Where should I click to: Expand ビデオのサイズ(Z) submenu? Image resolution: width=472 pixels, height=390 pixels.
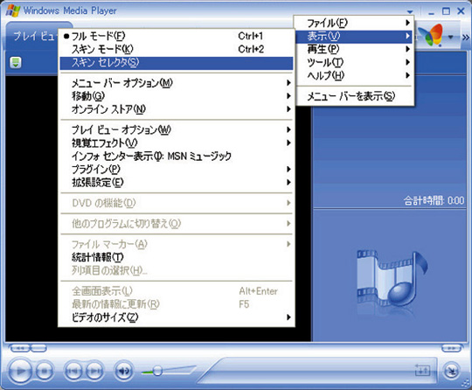[177, 317]
